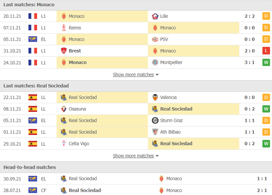This screenshot has width=272, height=195.
Task: Click the Spain flag on the 22.11.21 row
Action: coord(33,97)
